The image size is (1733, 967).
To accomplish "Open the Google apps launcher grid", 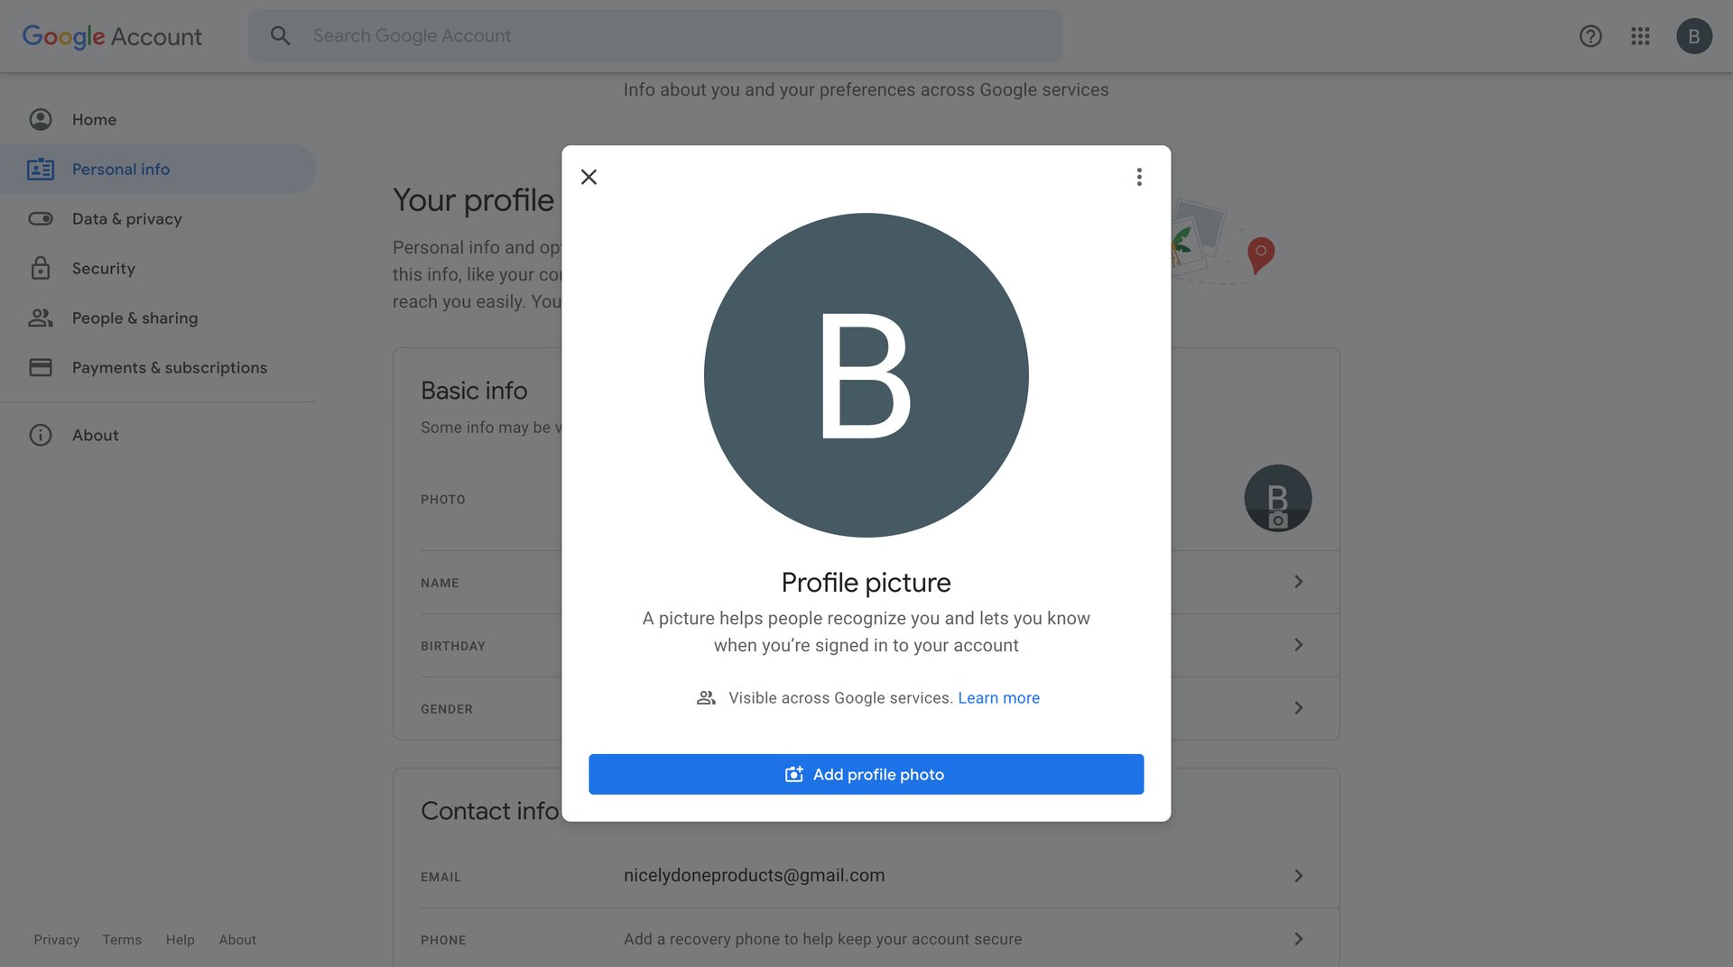I will (x=1640, y=36).
